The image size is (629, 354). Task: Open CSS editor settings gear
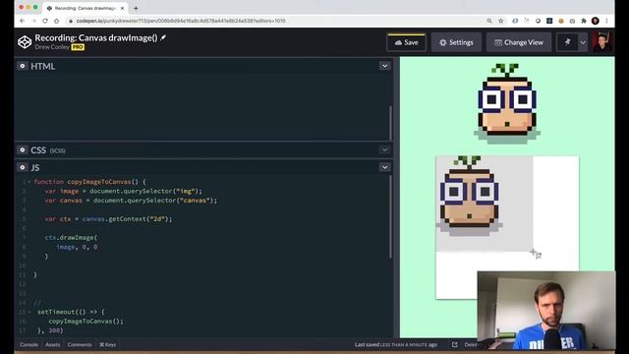[x=23, y=149]
